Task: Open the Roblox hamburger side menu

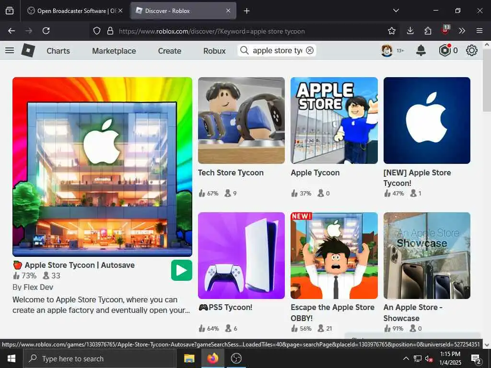Action: 10,50
